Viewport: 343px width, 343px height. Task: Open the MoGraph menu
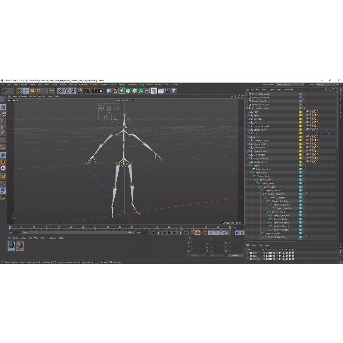pyautogui.click(x=73, y=85)
